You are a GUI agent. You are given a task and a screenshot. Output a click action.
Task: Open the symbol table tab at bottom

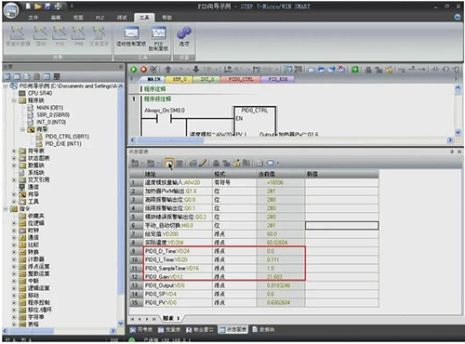pos(141,330)
